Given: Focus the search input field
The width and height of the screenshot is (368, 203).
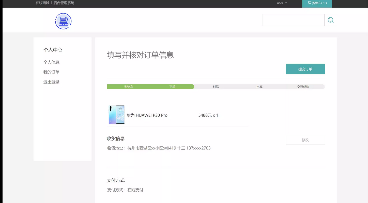Looking at the screenshot, I should click(294, 20).
